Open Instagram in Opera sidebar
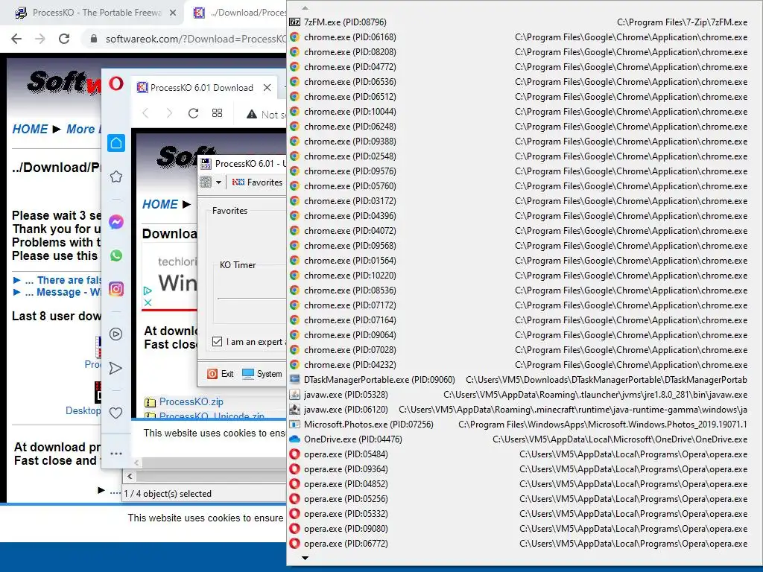This screenshot has height=572, width=763. tap(115, 289)
